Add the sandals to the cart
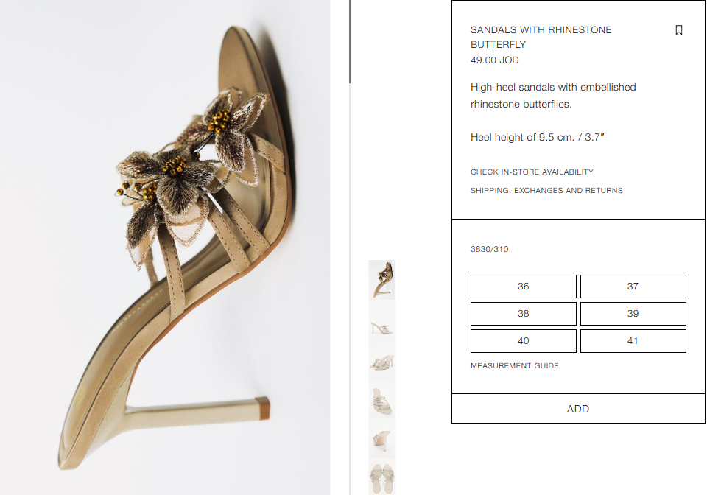Image resolution: width=707 pixels, height=495 pixels. pos(578,408)
